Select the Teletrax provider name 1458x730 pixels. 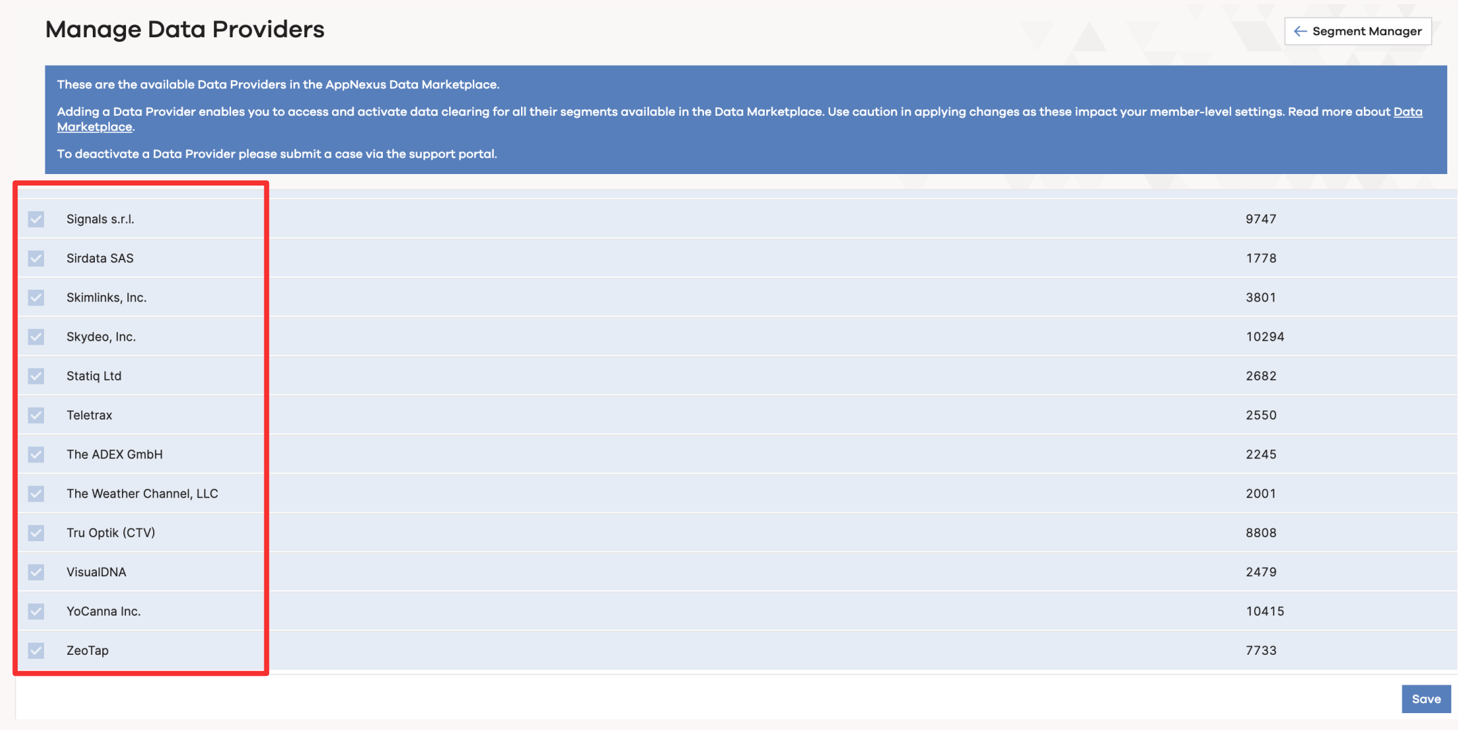point(89,415)
